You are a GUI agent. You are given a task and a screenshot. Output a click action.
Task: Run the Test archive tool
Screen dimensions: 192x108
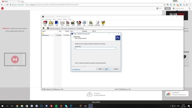click(x=57, y=23)
